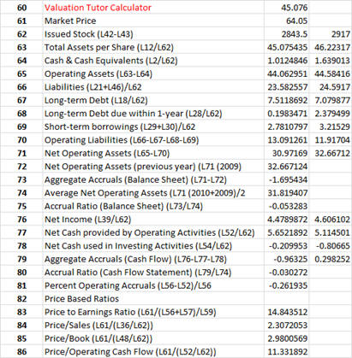Click cell containing 2917

(331, 34)
